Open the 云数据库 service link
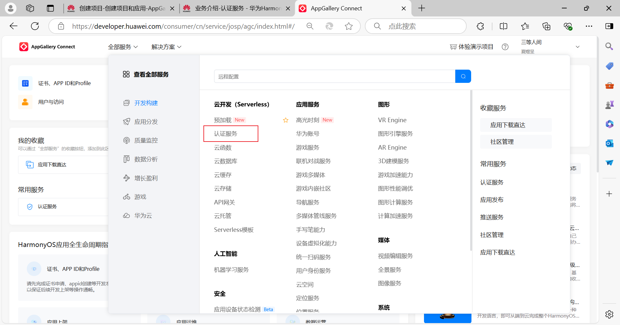 click(226, 161)
